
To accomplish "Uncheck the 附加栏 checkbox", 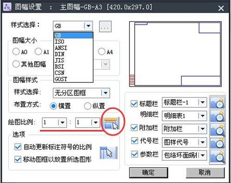I will pos(134,128).
